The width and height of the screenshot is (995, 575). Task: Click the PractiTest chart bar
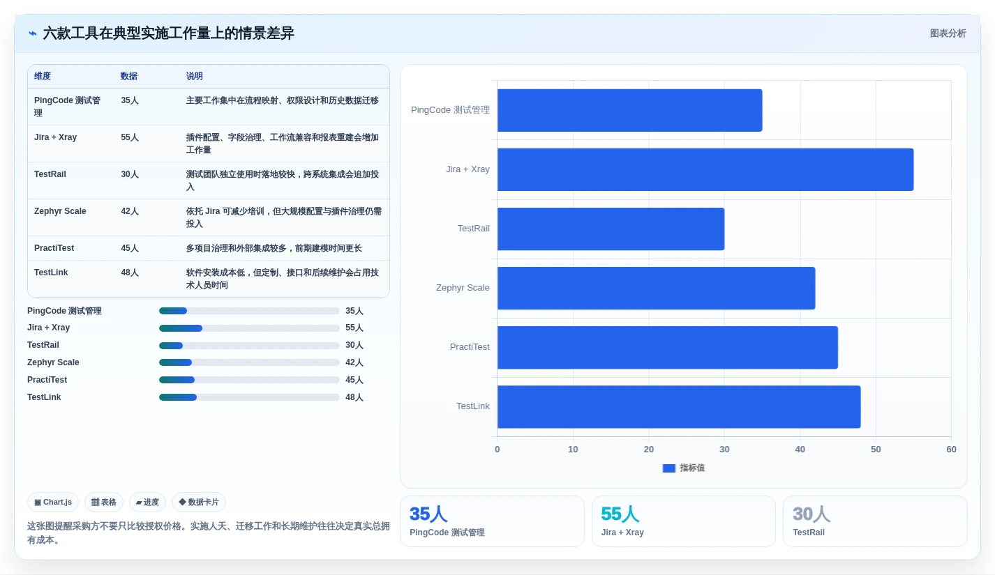pos(668,347)
